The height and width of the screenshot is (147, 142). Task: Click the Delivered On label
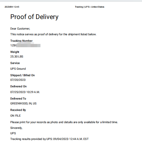[x=18, y=86]
